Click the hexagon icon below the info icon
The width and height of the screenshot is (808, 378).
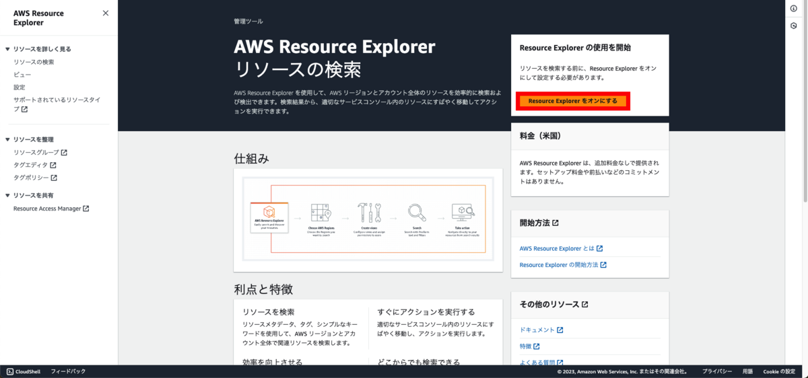(x=793, y=26)
